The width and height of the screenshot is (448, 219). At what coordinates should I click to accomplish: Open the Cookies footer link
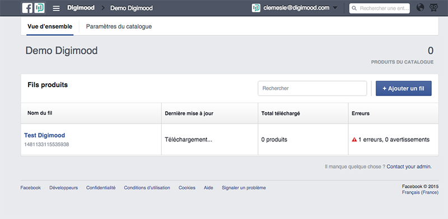point(187,188)
